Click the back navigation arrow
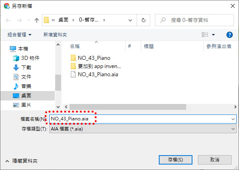 pyautogui.click(x=8, y=20)
